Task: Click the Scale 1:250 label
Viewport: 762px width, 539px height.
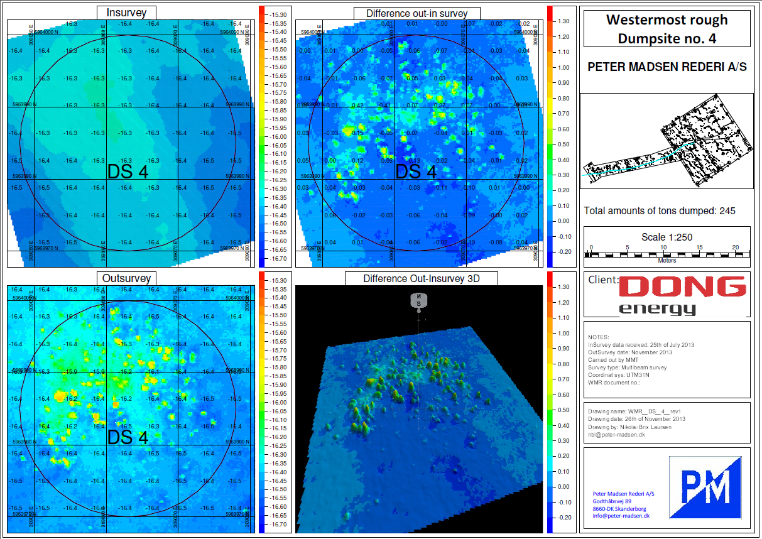Action: (x=667, y=237)
